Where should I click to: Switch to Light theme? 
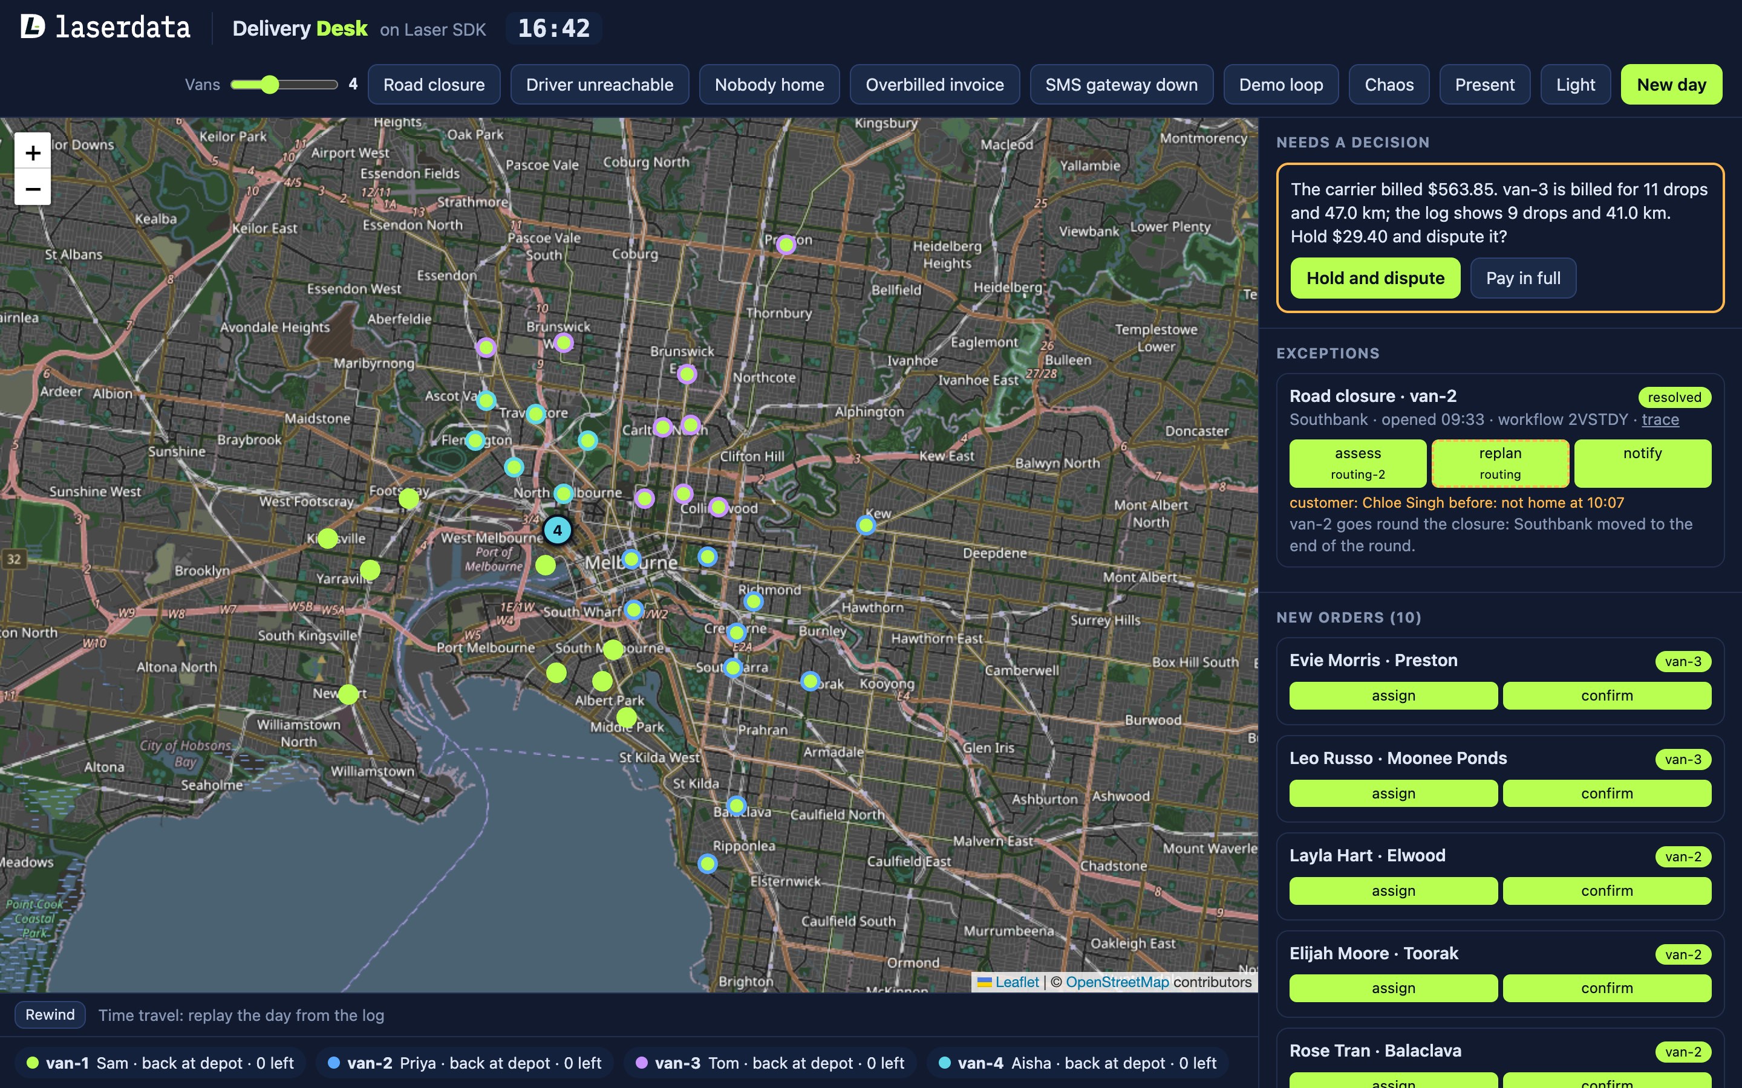click(x=1575, y=84)
